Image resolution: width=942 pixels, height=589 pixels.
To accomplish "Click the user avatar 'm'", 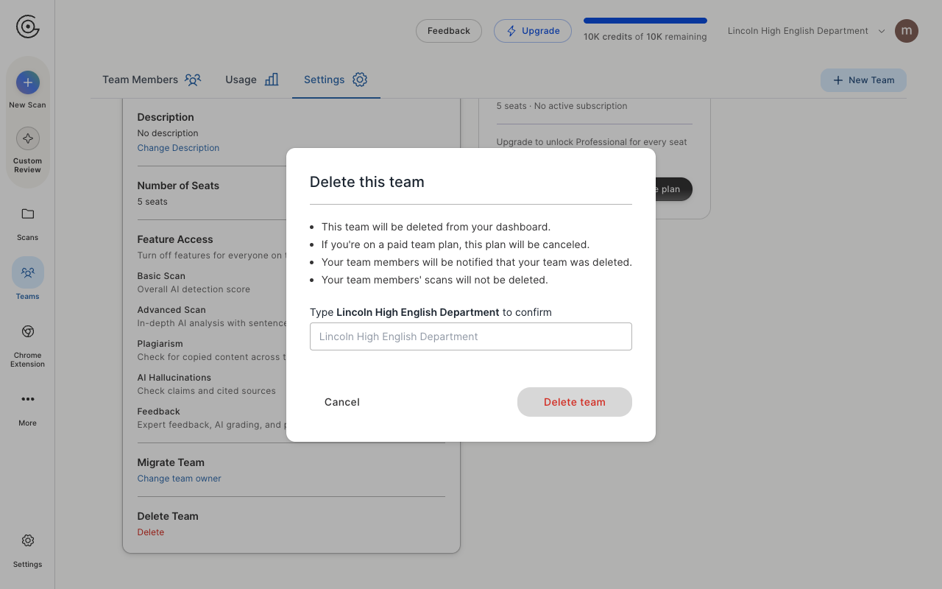I will (x=907, y=31).
